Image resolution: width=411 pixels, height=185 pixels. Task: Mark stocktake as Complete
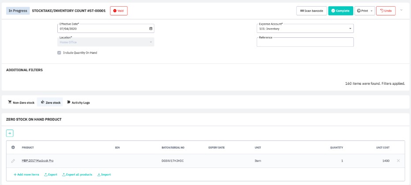click(x=340, y=11)
